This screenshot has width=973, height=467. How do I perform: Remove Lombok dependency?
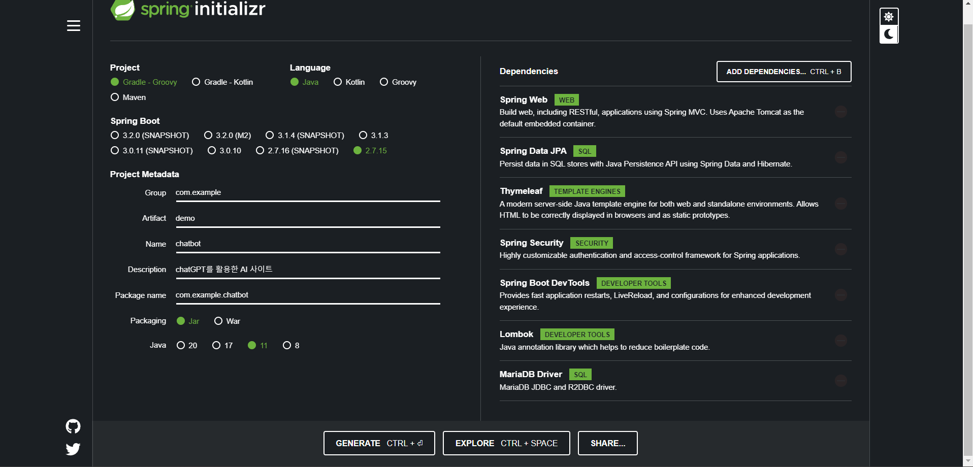coord(841,341)
